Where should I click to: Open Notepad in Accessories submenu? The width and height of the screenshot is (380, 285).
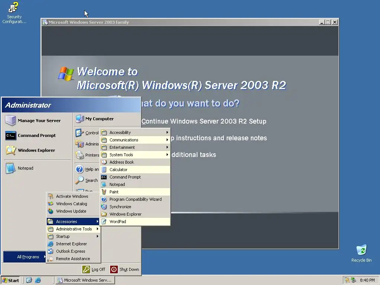(x=135, y=184)
